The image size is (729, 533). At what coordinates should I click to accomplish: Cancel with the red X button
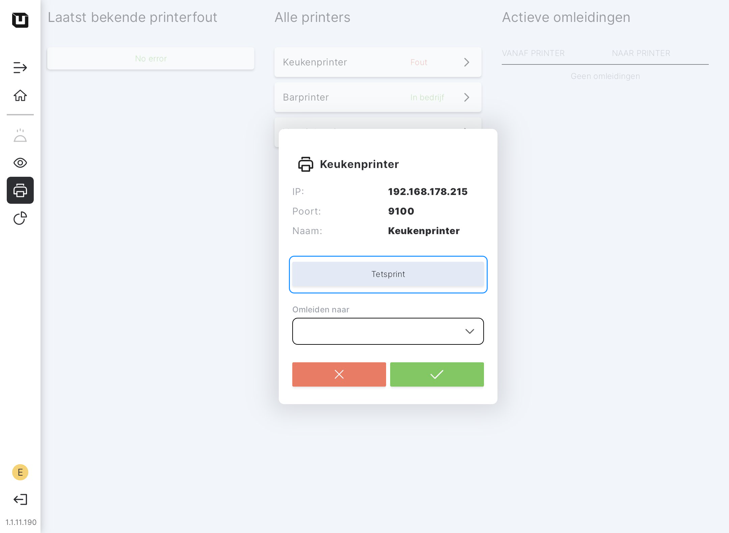[339, 374]
